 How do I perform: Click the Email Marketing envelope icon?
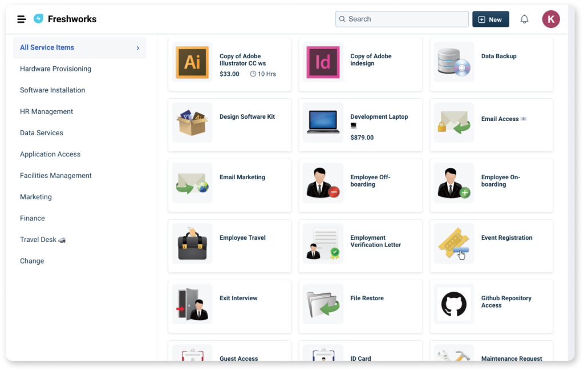click(x=192, y=183)
